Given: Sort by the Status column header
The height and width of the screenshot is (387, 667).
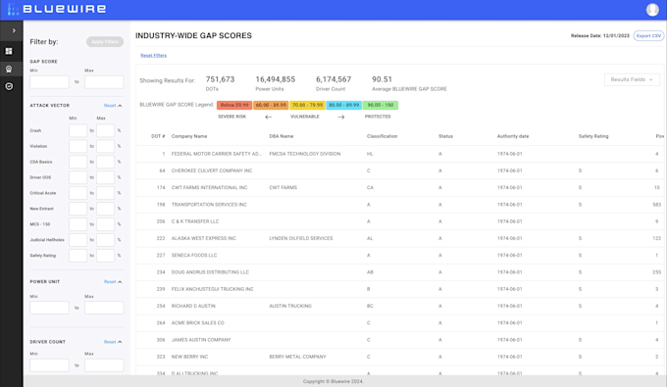Looking at the screenshot, I should 445,136.
